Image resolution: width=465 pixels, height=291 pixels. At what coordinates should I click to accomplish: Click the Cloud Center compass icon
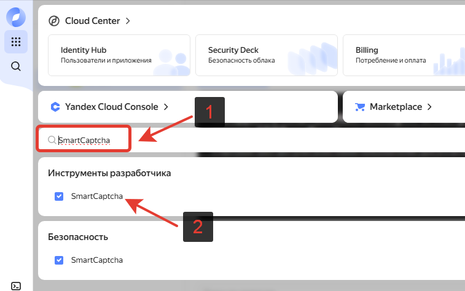54,21
